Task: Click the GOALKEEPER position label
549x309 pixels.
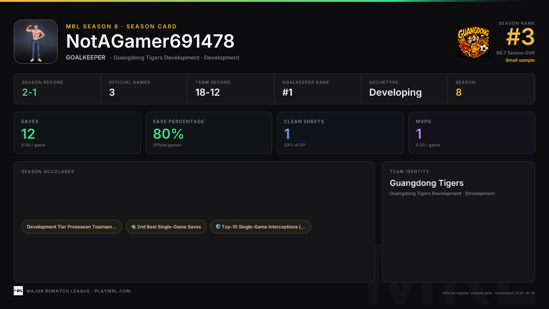Action: [86, 58]
